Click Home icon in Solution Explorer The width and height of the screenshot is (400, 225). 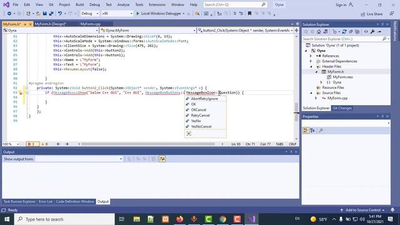click(x=319, y=32)
